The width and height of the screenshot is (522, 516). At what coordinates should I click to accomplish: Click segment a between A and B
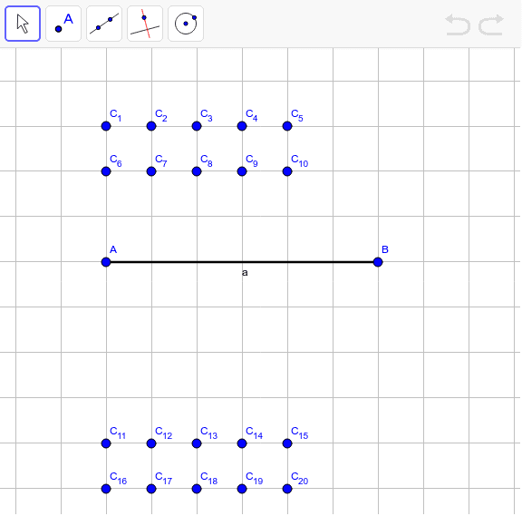242,262
